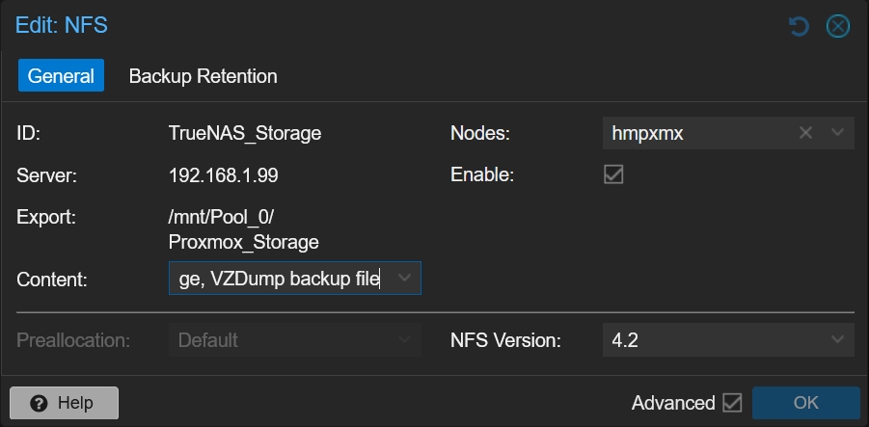This screenshot has width=869, height=427.
Task: Click the Help button
Action: click(65, 403)
